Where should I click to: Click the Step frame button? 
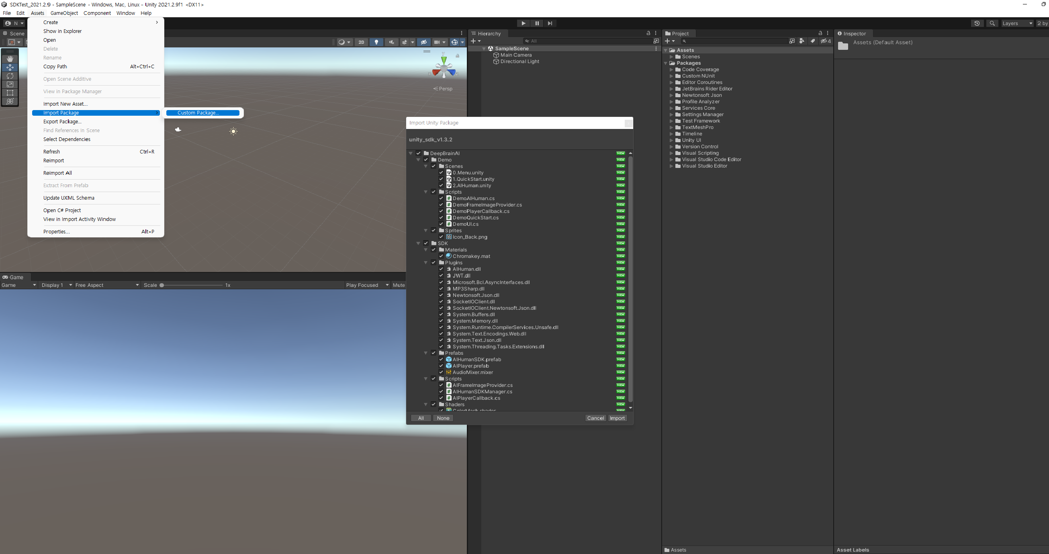(550, 23)
